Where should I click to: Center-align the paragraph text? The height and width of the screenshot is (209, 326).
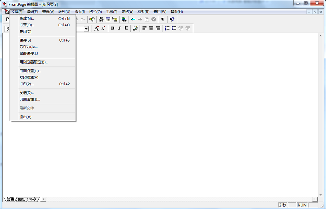(151, 28)
